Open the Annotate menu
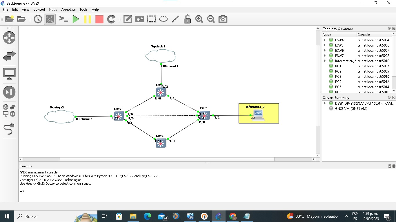 [x=68, y=10]
